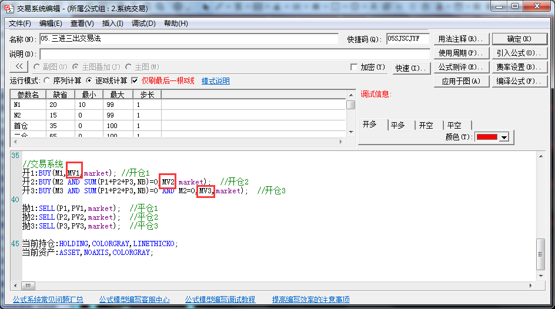Click code editor horizontal scroll right arrow
Screen dimensions: 555x309
[531, 286]
